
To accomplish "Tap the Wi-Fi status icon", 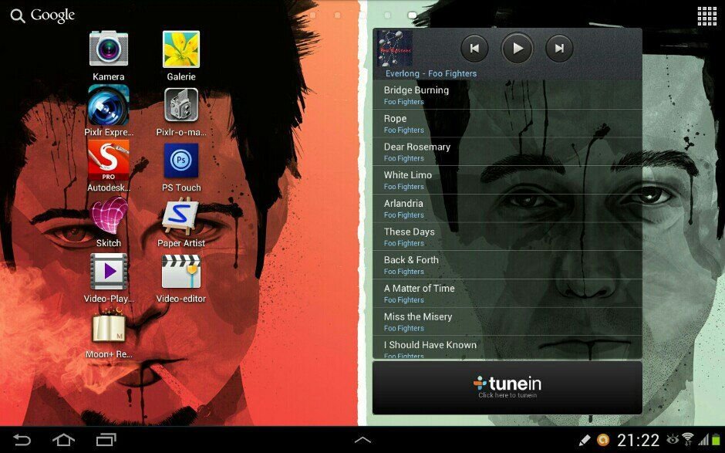I will tap(687, 439).
